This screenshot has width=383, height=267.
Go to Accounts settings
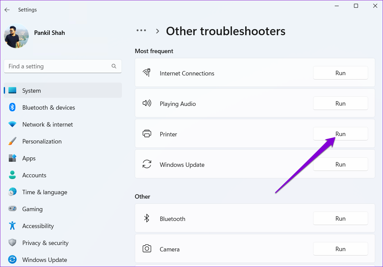tap(34, 175)
